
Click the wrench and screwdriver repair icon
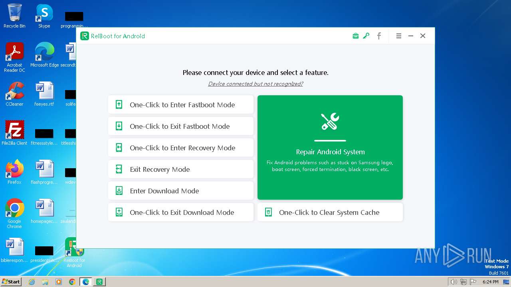(x=330, y=122)
